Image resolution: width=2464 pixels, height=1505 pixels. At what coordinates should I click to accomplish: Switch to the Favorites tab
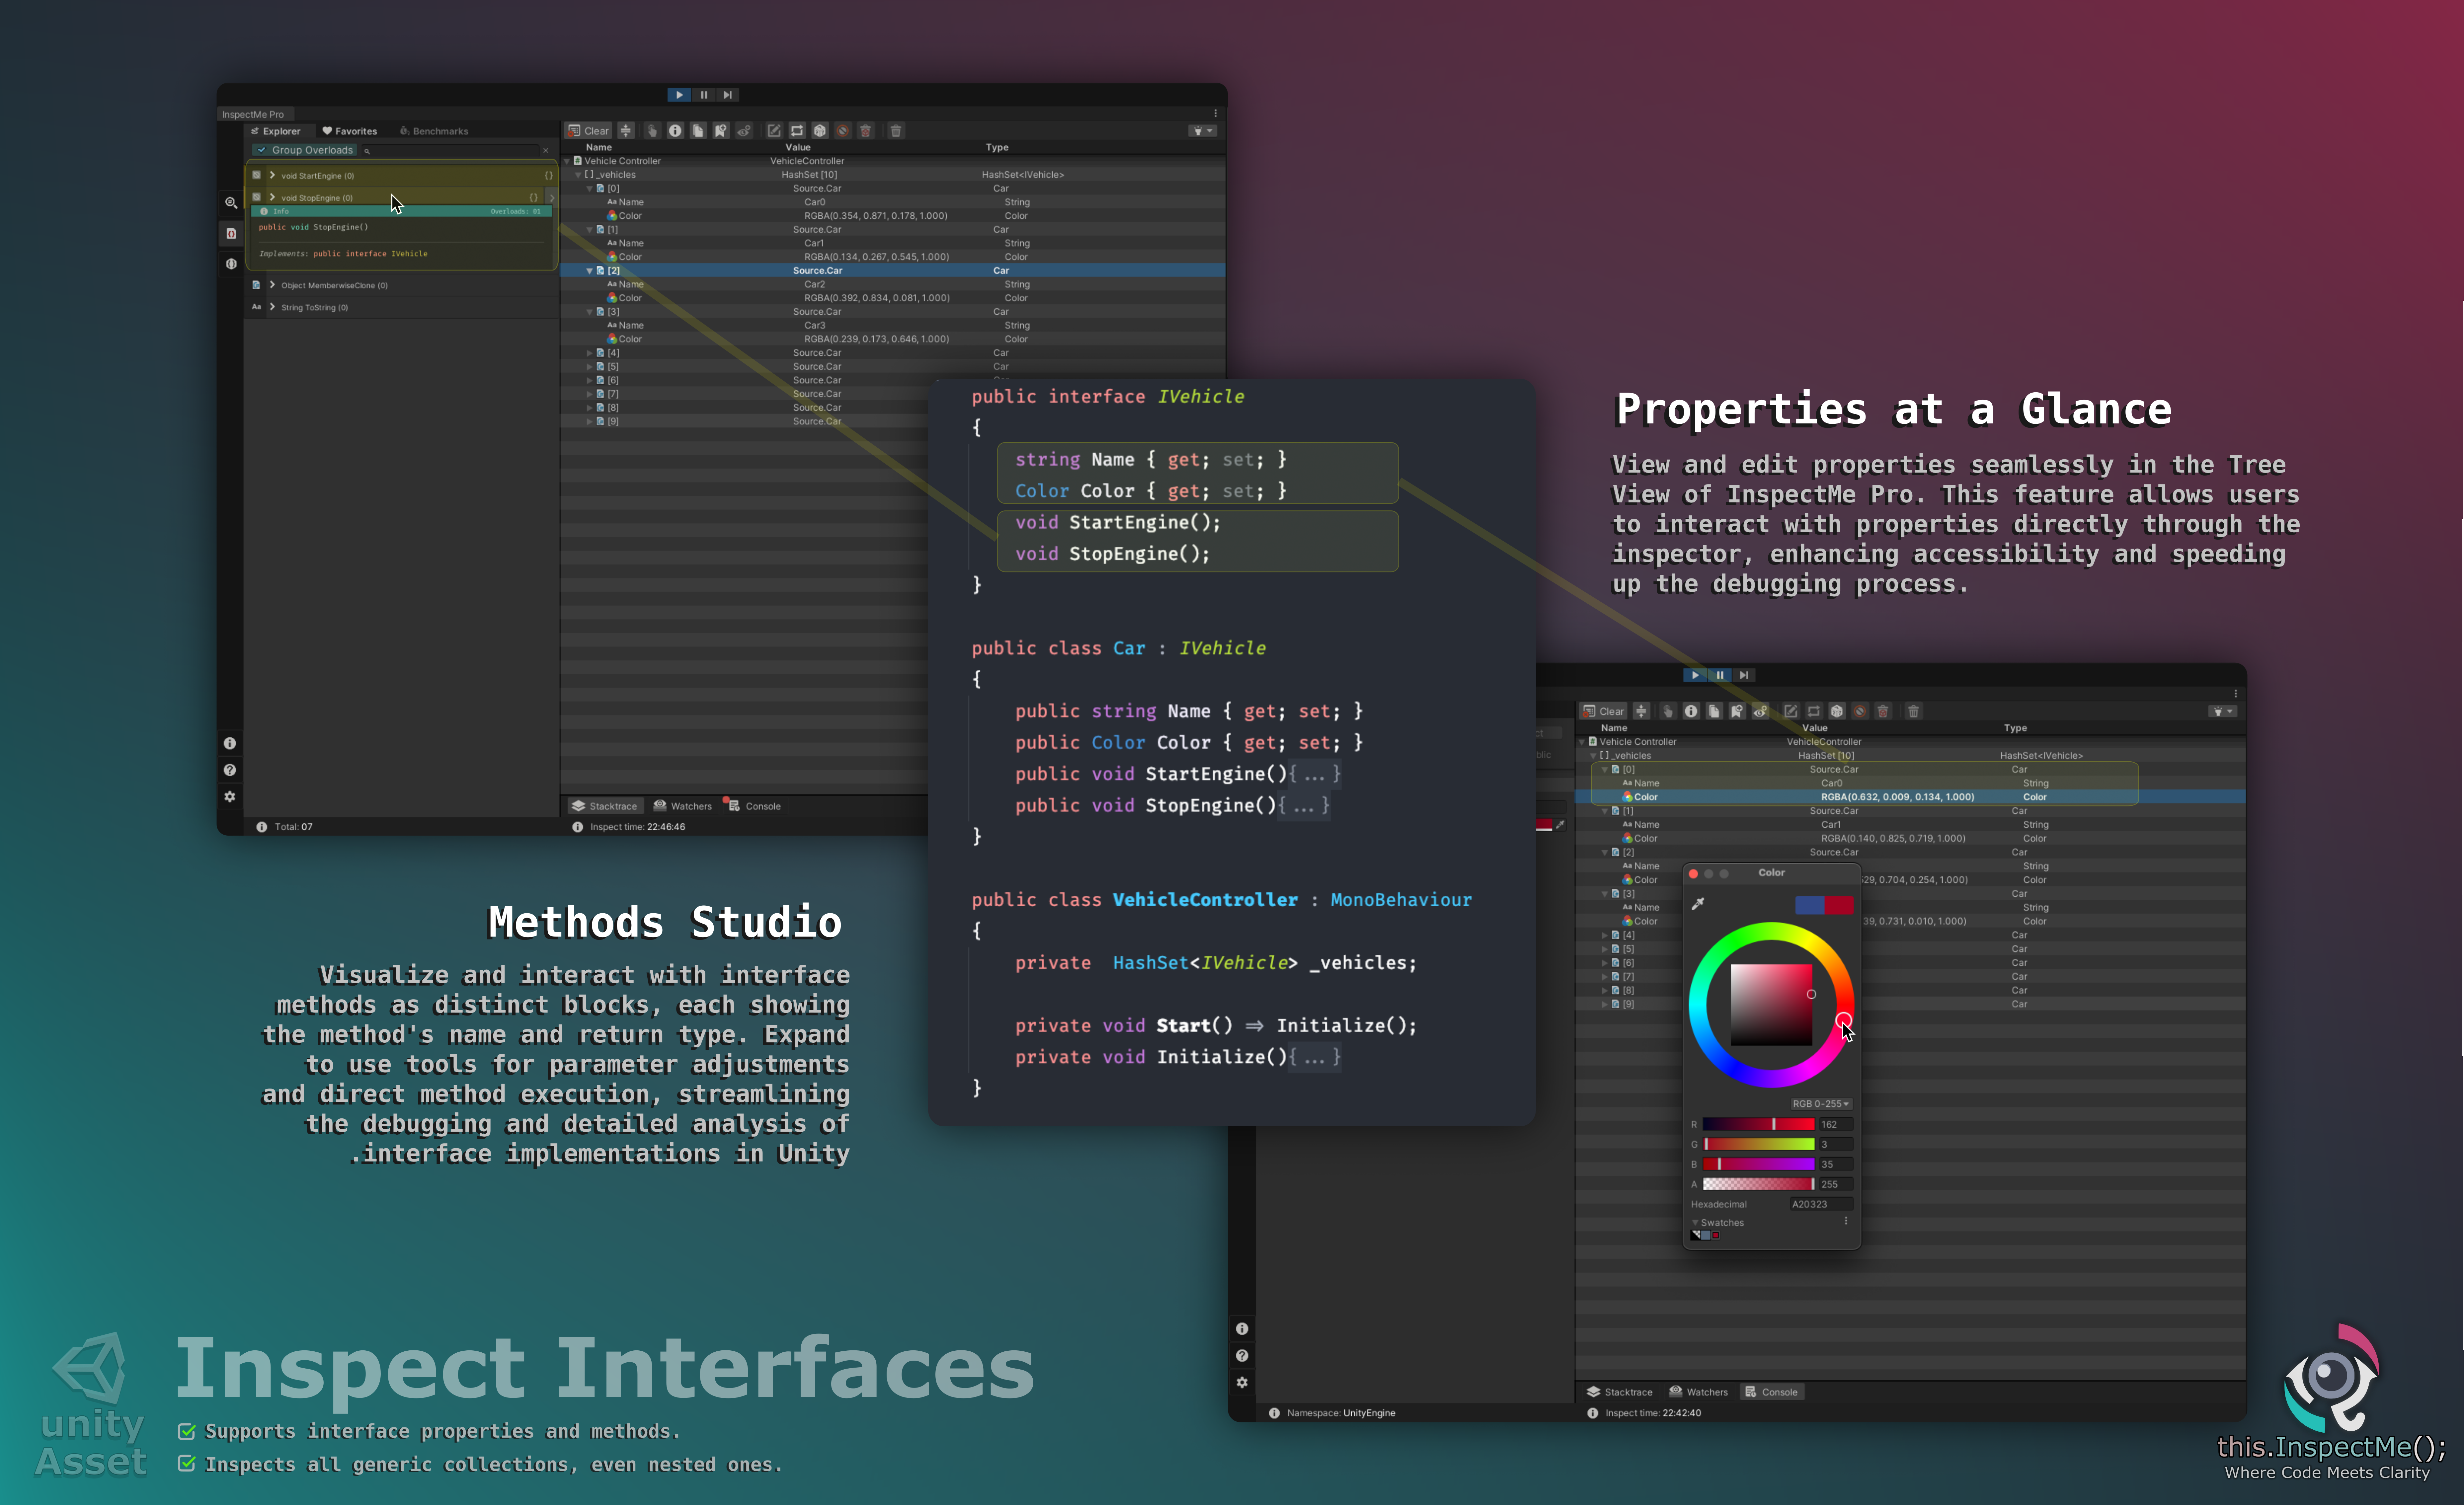point(350,131)
